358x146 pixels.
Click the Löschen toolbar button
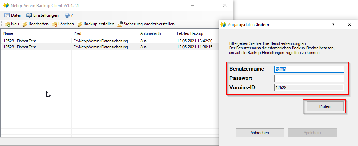(62, 24)
